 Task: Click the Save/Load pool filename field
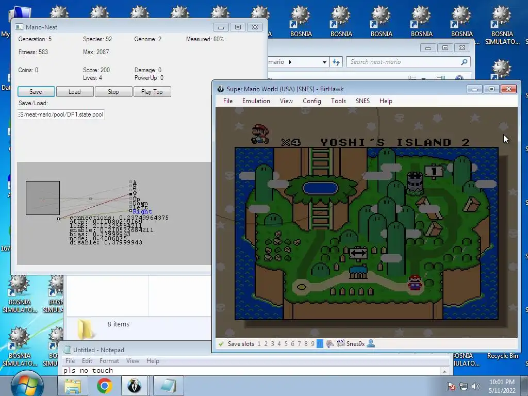pyautogui.click(x=61, y=114)
